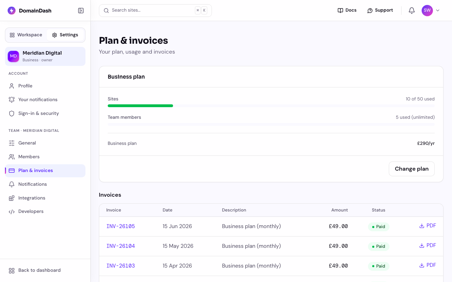Click the '5 used (unlimited)' text
This screenshot has width=452, height=282.
click(415, 117)
